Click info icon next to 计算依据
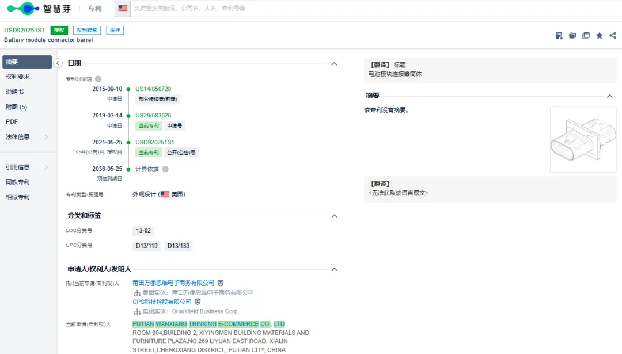Image resolution: width=622 pixels, height=354 pixels. 165,169
